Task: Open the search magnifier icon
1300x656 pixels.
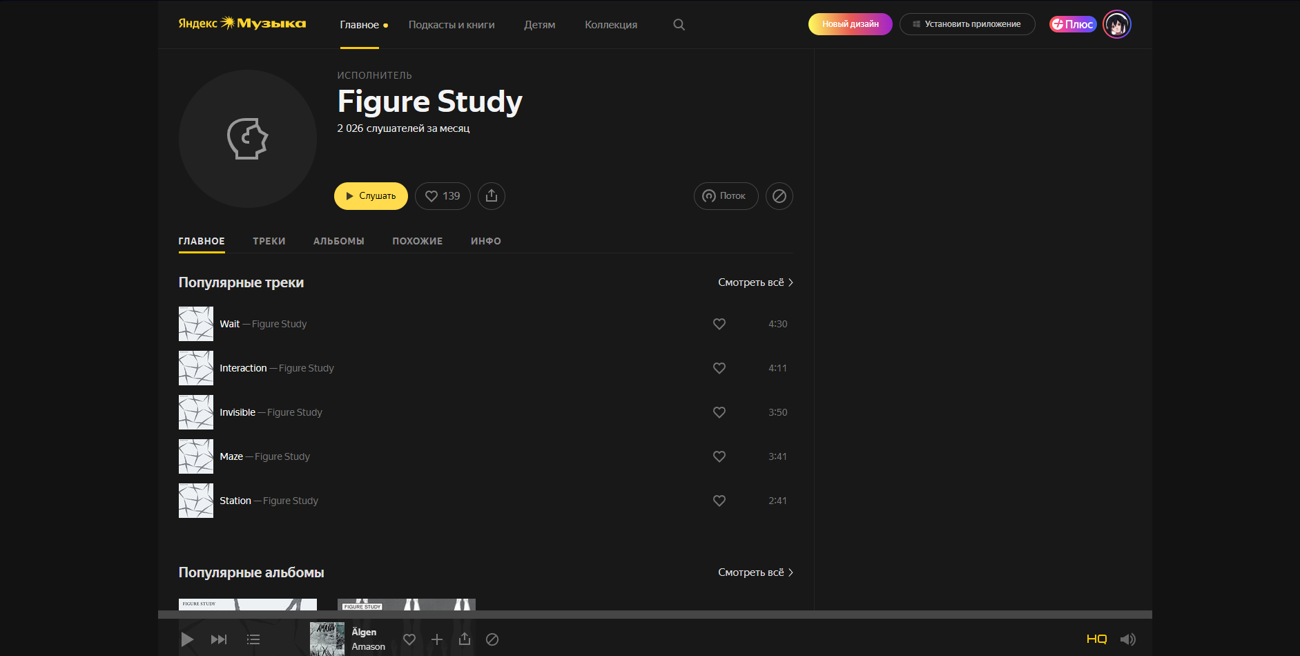Action: point(679,25)
